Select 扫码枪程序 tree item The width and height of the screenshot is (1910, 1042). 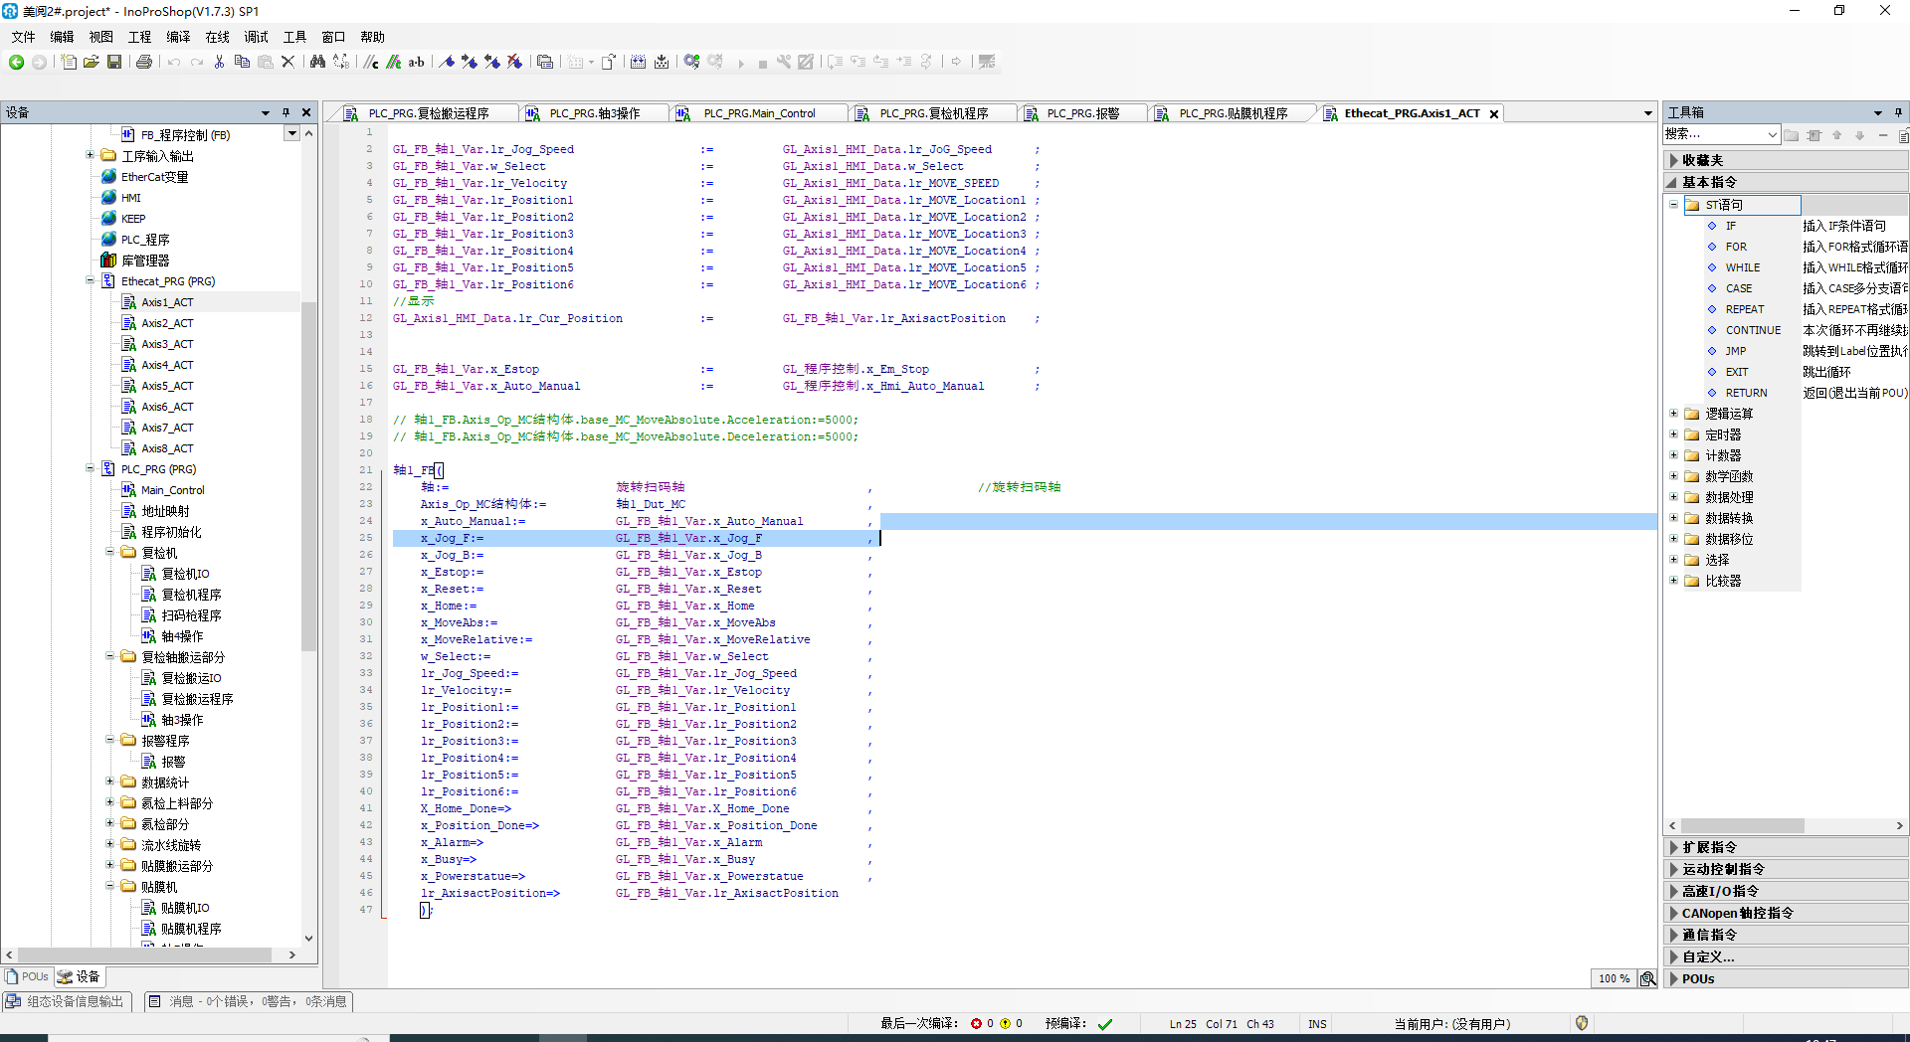pyautogui.click(x=191, y=615)
